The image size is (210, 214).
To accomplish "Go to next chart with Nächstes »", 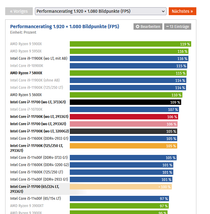I will (182, 11).
